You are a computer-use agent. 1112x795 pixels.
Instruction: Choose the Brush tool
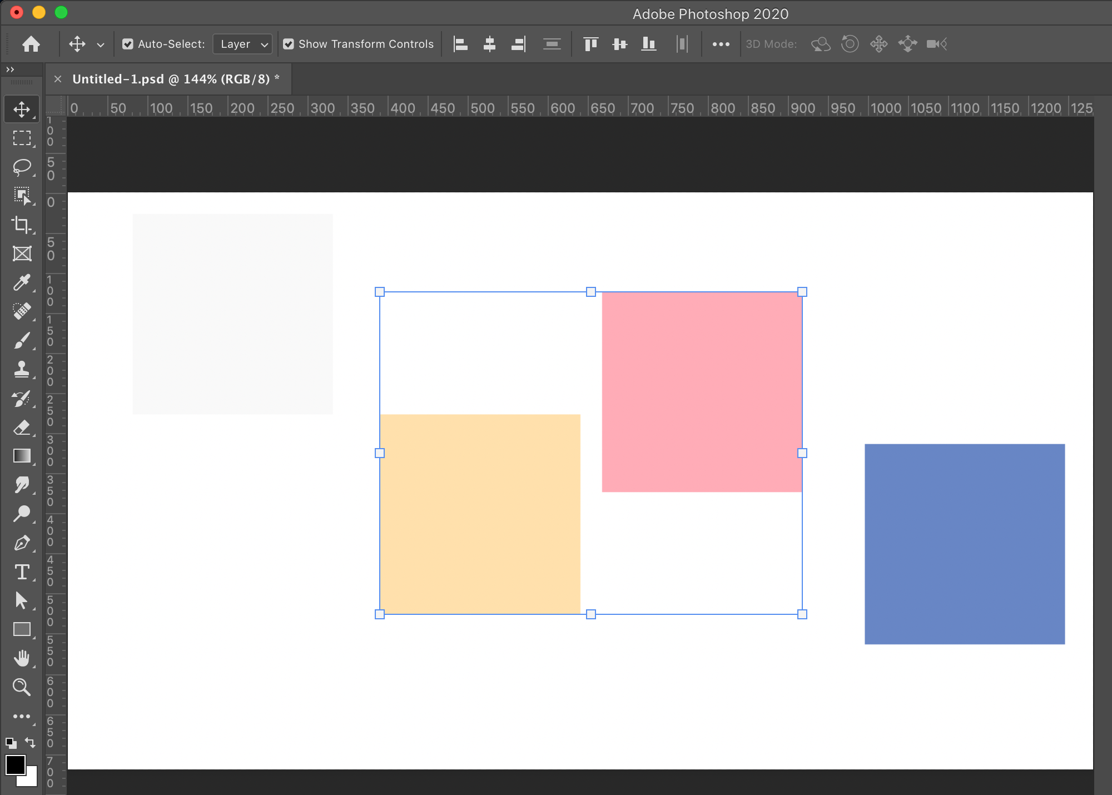(x=22, y=340)
